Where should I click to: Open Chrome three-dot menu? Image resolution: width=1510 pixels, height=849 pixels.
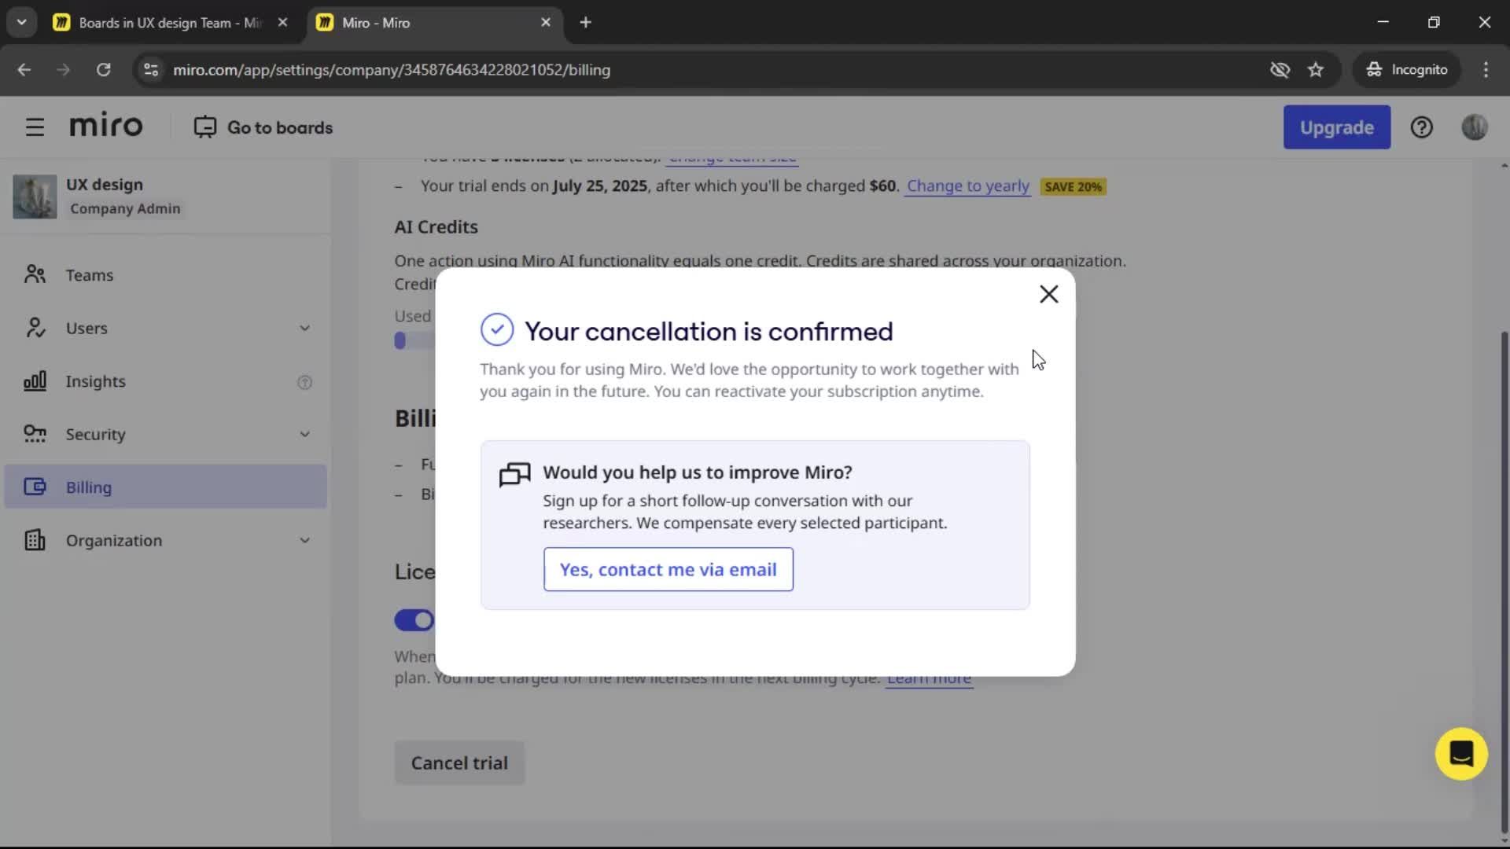[x=1486, y=70]
